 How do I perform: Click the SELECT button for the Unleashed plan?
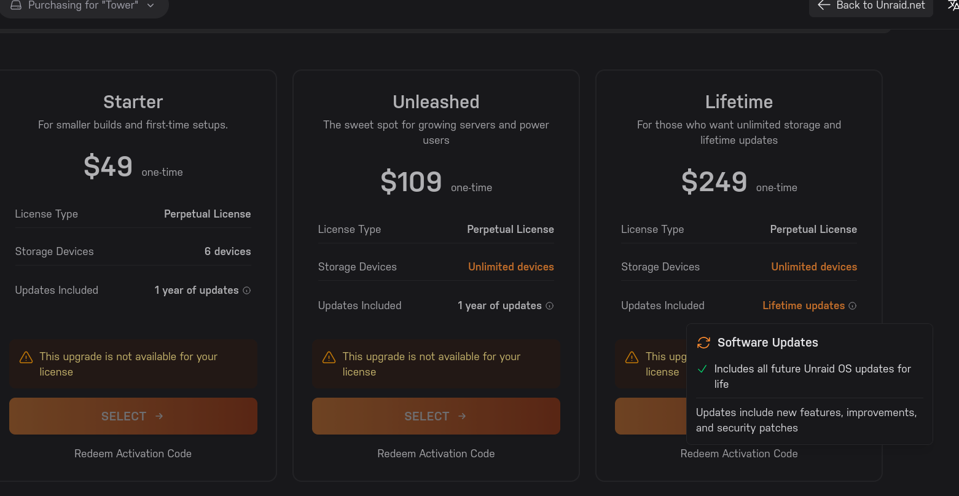(x=436, y=416)
